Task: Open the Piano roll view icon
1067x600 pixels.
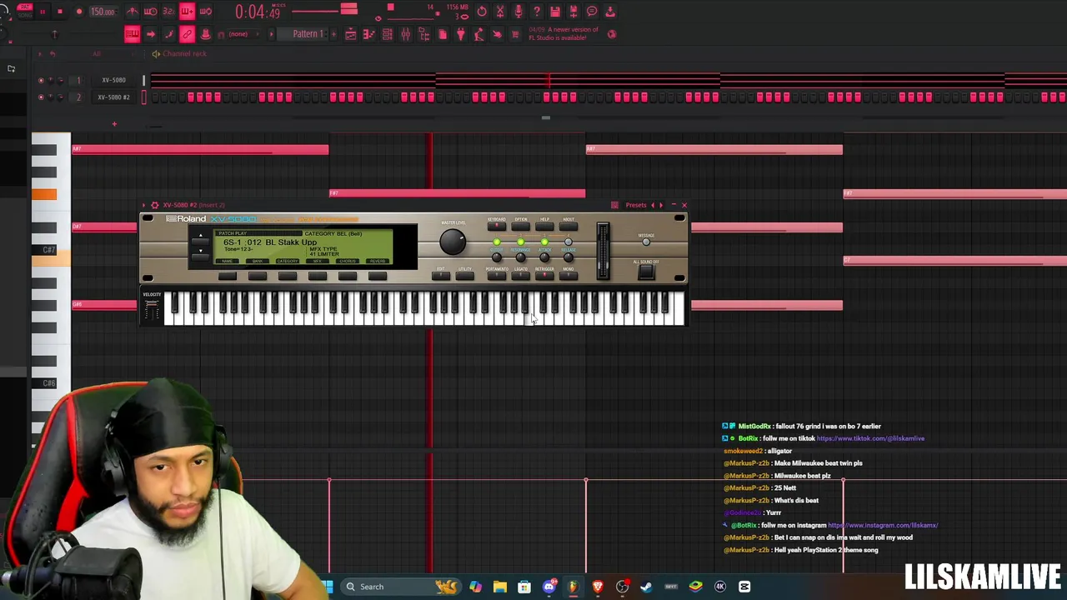Action: pos(369,34)
